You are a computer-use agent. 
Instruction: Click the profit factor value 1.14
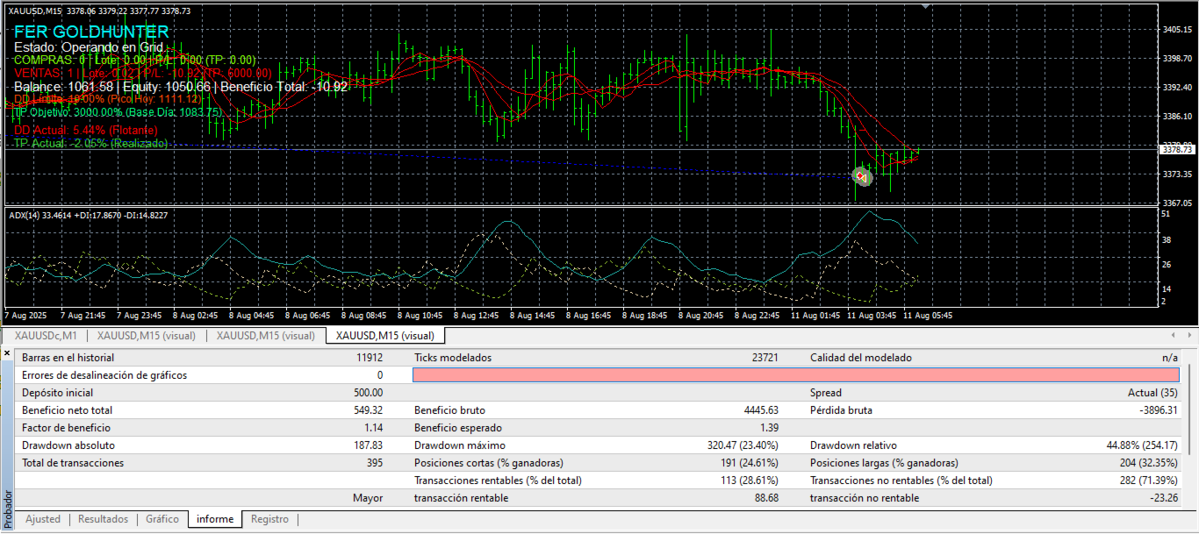(374, 428)
